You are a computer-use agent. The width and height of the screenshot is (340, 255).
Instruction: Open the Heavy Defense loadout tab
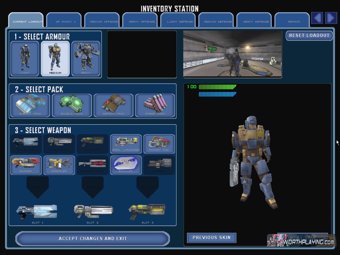point(256,21)
